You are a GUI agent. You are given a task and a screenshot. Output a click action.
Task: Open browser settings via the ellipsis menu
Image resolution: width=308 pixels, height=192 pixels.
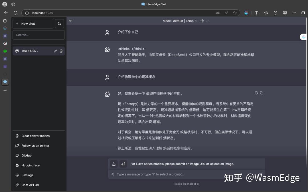[x=294, y=13]
